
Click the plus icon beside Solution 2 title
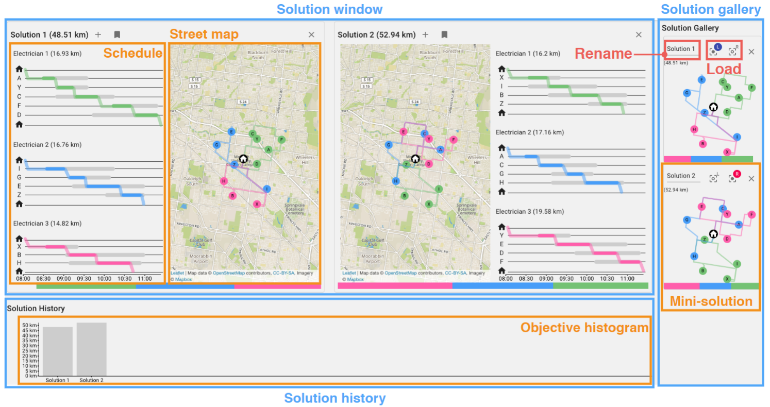425,35
